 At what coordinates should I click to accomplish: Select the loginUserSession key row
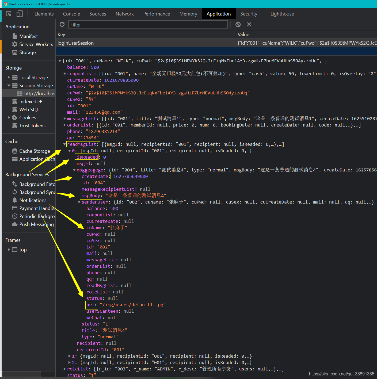click(216, 43)
